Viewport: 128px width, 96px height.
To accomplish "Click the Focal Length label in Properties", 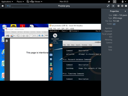I will [107, 34].
